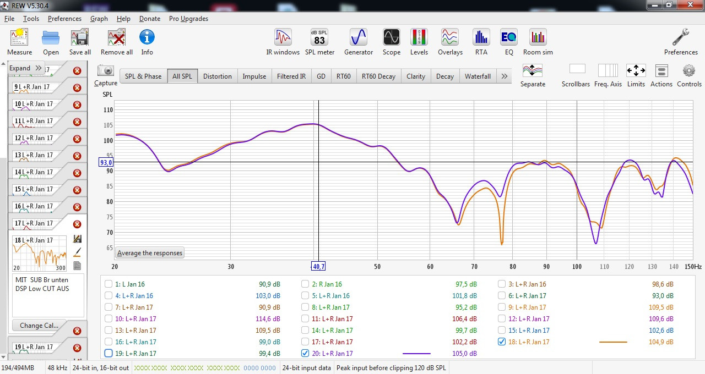Viewport: 705px width, 374px height.
Task: Open the EQ window
Action: [508, 42]
